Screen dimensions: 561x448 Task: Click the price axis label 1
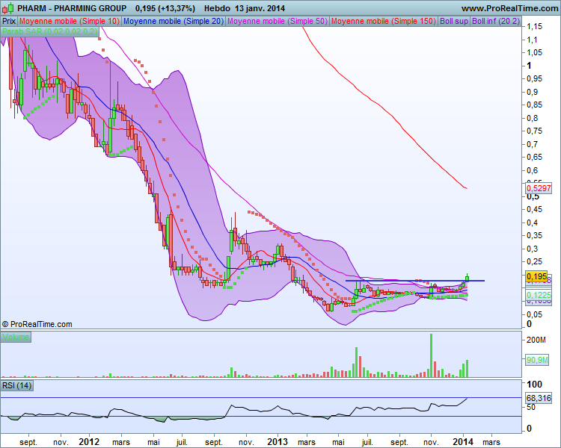(x=529, y=66)
